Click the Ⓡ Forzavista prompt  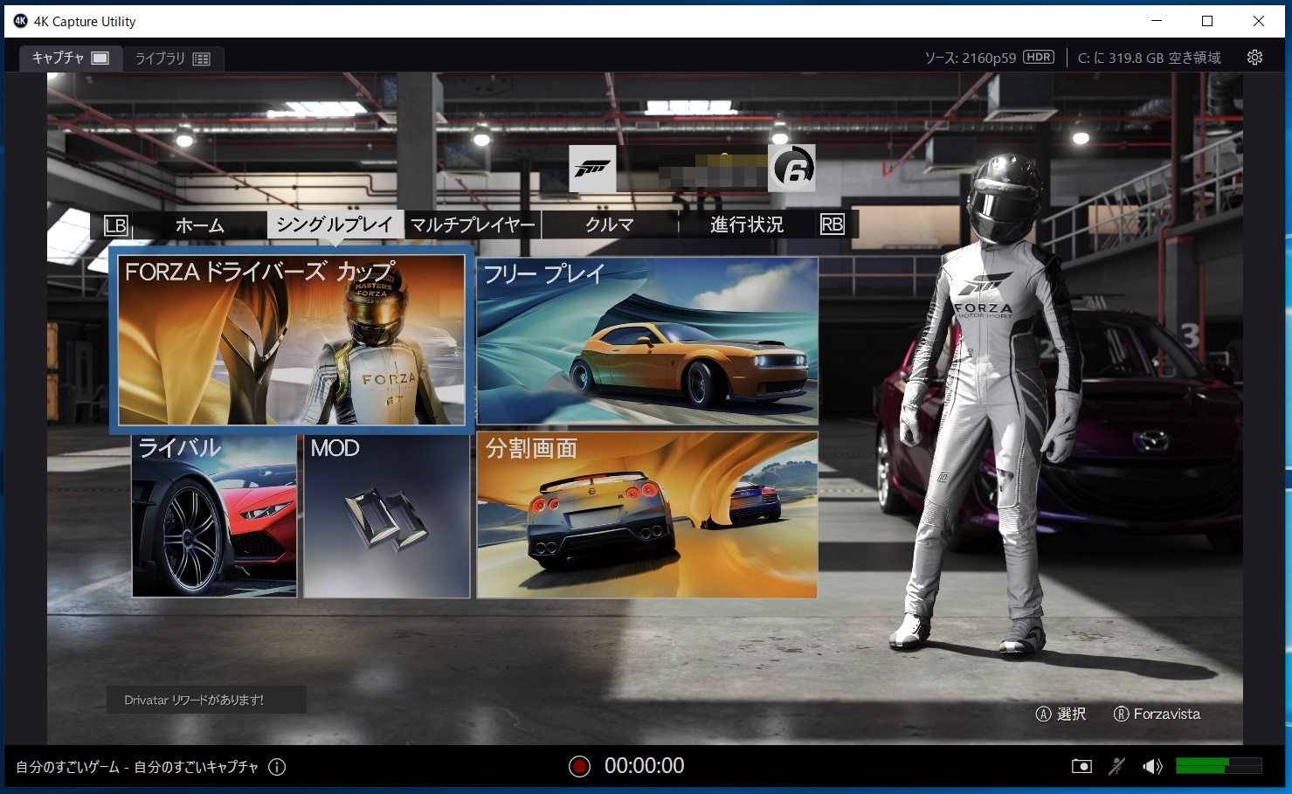click(1157, 714)
